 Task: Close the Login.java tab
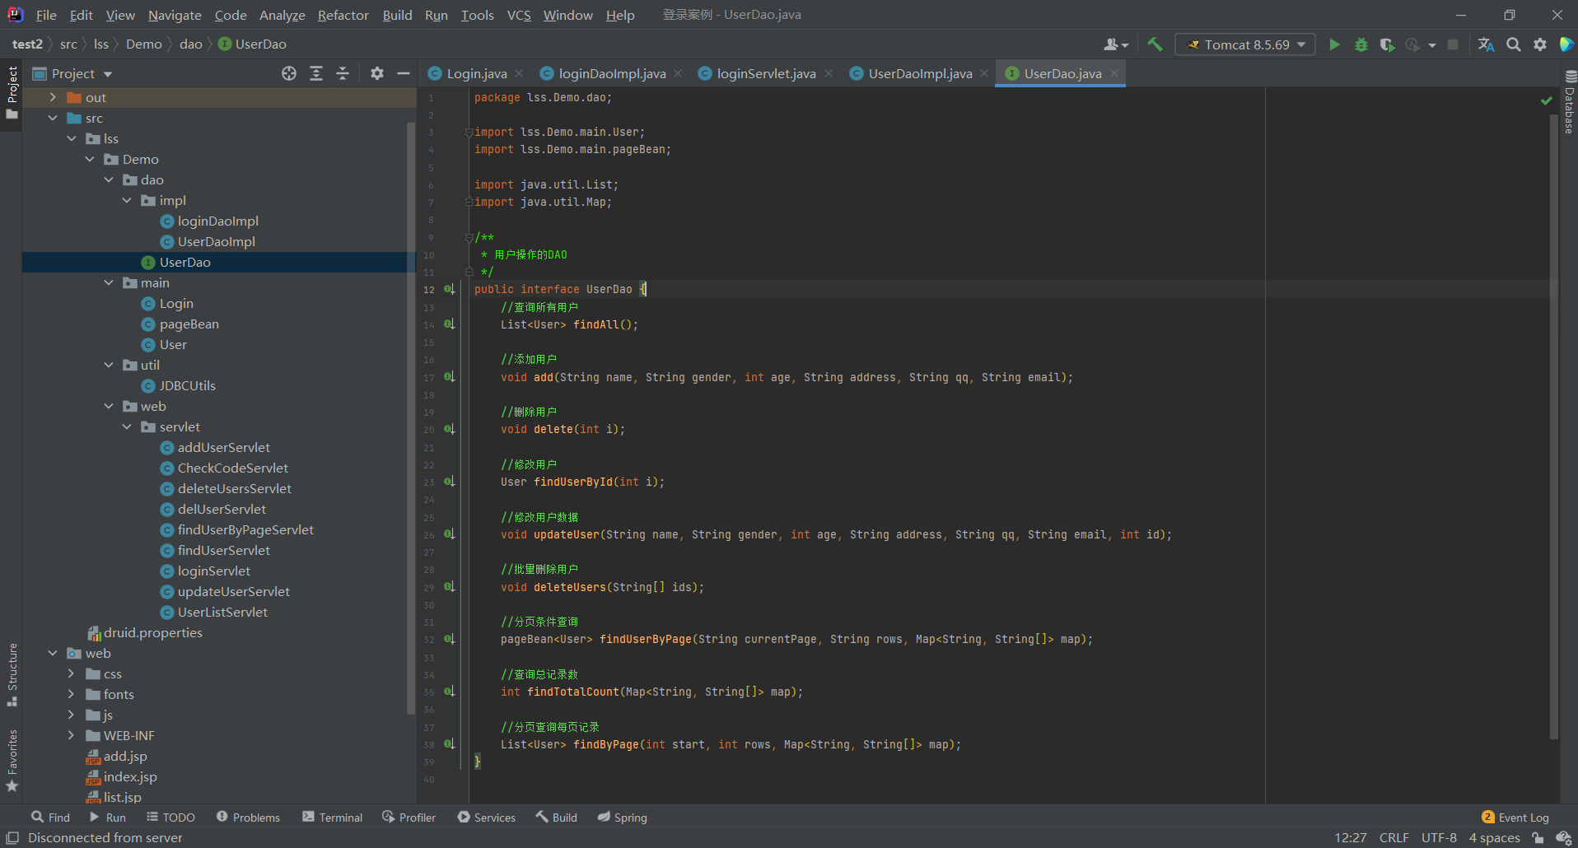click(519, 73)
